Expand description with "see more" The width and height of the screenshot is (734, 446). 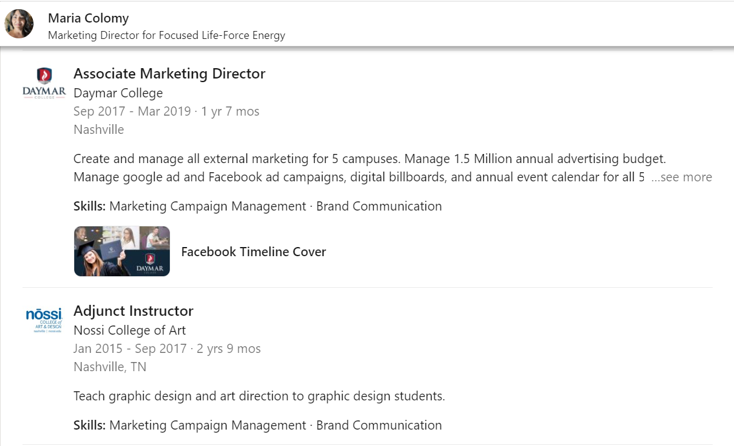coord(681,177)
